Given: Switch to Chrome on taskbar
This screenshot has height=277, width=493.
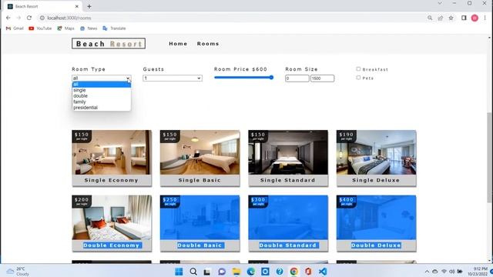Looking at the screenshot, I should pyautogui.click(x=294, y=272).
